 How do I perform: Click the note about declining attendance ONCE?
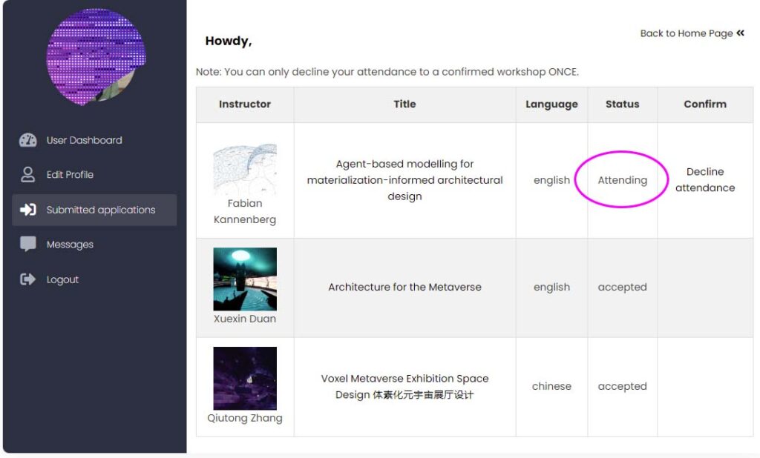click(x=387, y=72)
